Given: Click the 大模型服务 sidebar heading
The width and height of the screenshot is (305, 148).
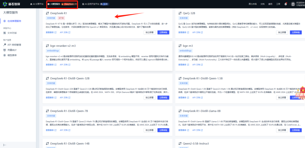Looking at the screenshot, I should [x=11, y=13].
